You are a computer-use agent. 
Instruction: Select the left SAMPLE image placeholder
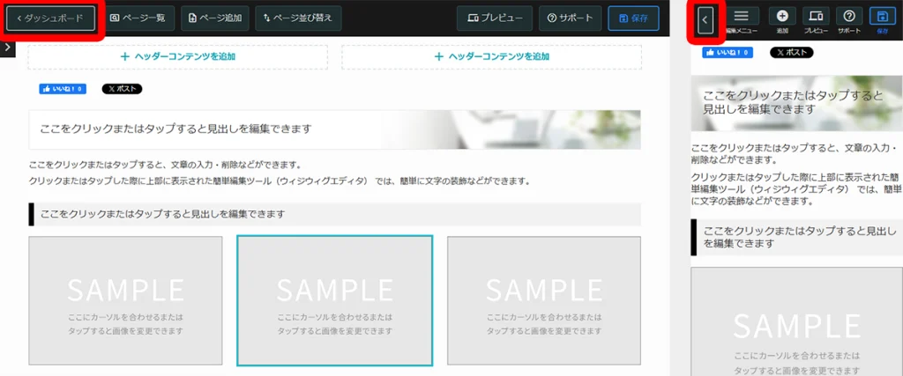125,300
